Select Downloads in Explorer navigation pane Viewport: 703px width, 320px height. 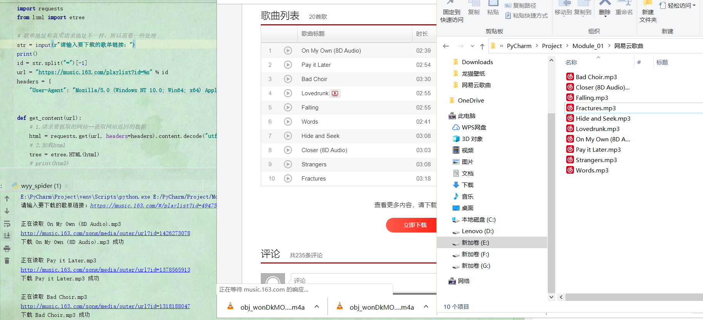(477, 62)
